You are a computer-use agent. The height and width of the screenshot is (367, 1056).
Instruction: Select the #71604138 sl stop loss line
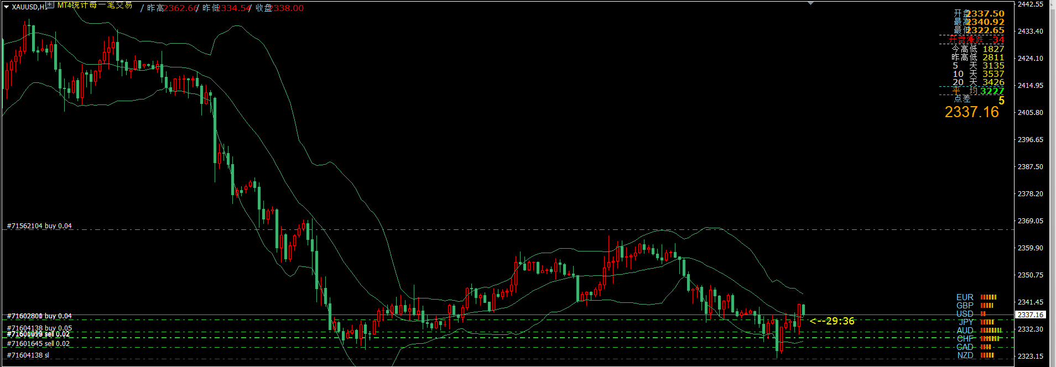(x=28, y=355)
